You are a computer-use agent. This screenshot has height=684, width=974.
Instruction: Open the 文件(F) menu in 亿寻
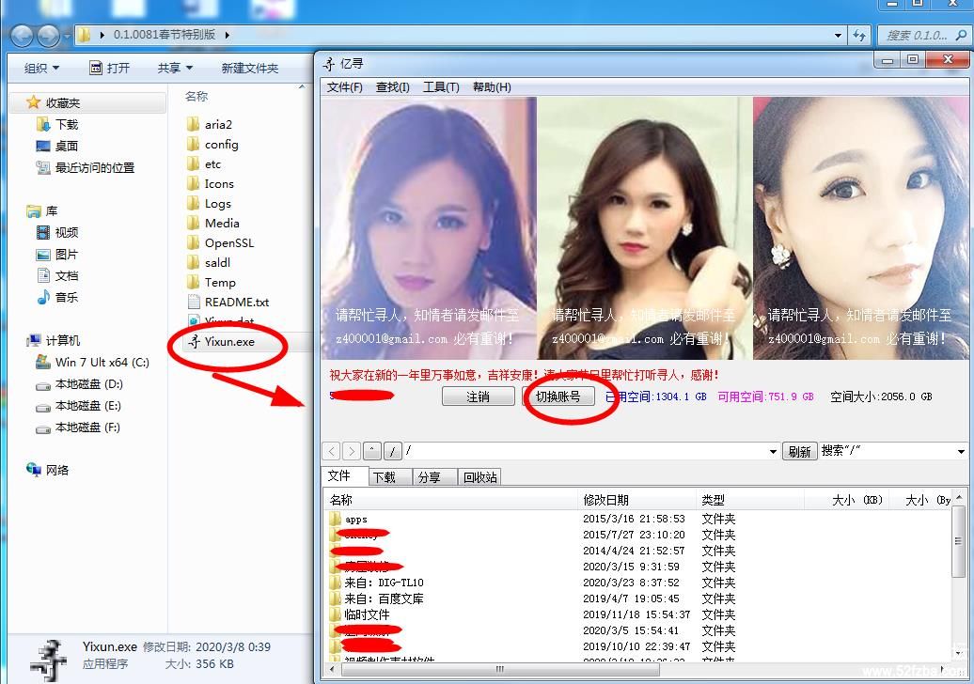(x=345, y=86)
